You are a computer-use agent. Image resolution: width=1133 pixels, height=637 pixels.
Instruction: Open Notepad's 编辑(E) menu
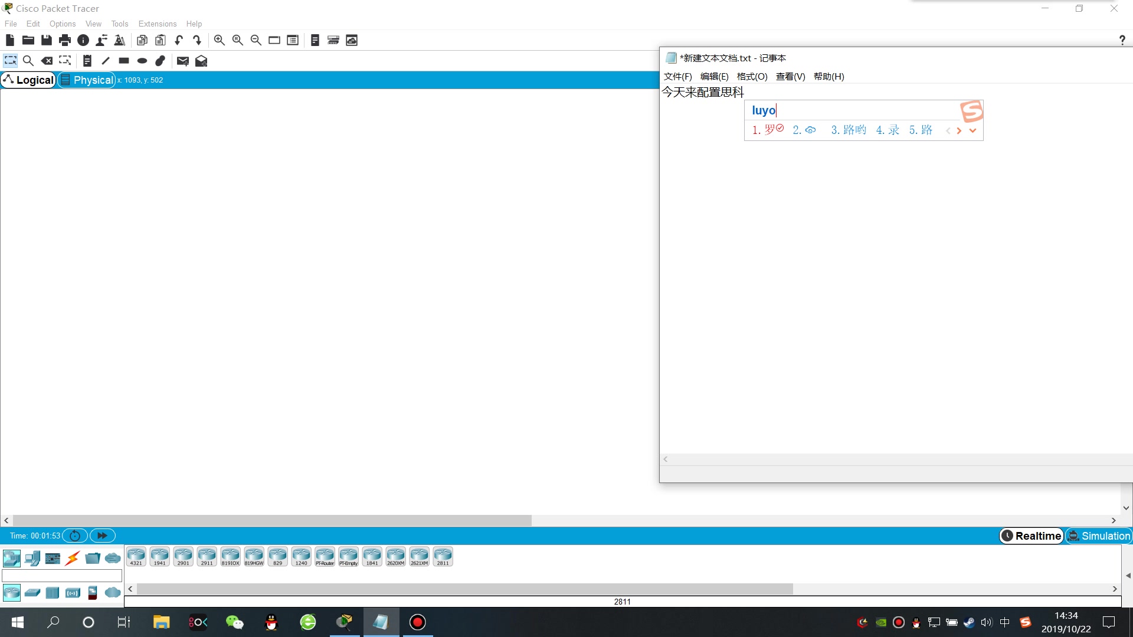pos(715,76)
